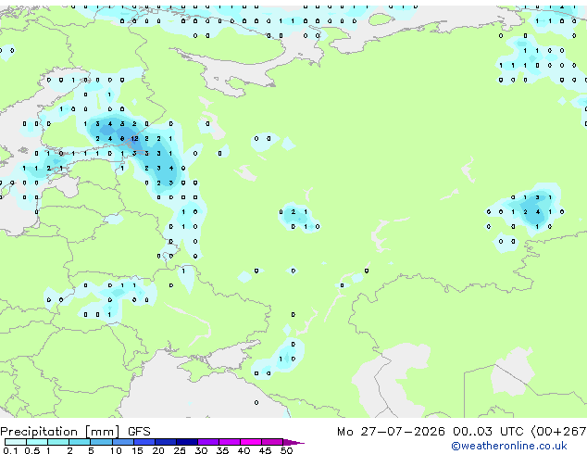Select the 40–45 mm magenta legend swatch
This screenshot has width=587, height=454.
[251, 442]
